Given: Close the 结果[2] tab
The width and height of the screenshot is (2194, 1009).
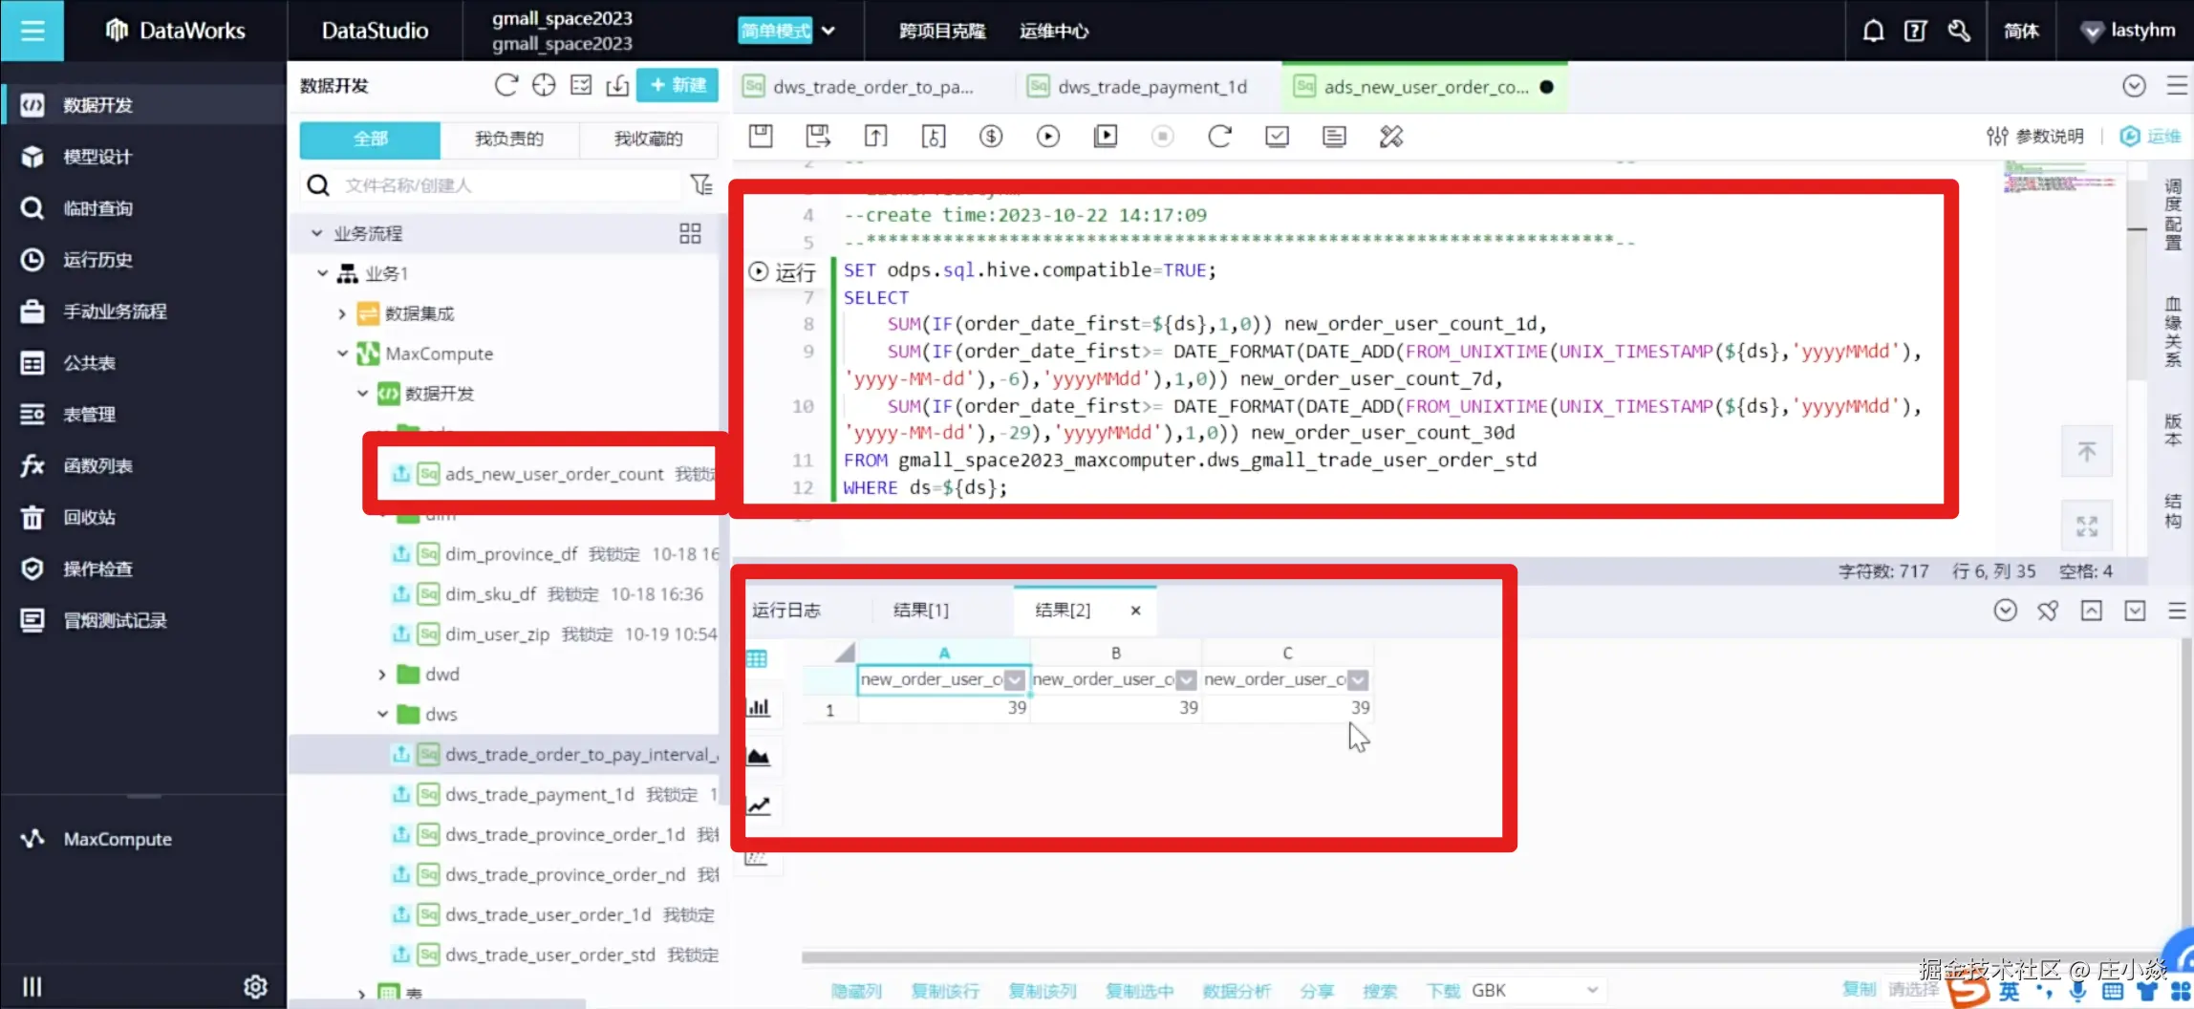Looking at the screenshot, I should [1135, 611].
